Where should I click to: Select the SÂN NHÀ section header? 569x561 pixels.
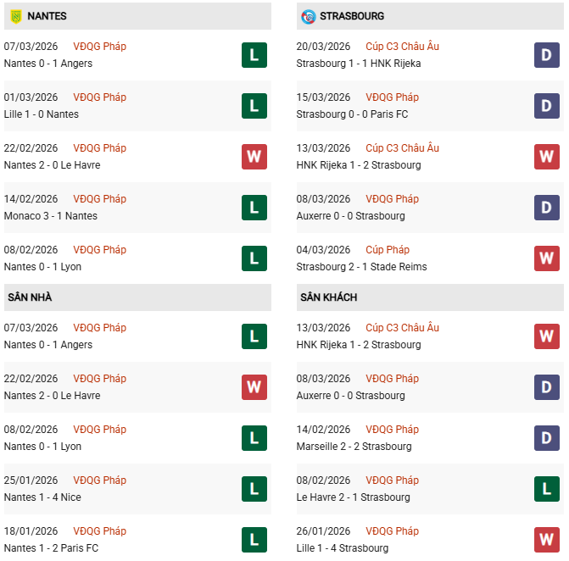31,297
